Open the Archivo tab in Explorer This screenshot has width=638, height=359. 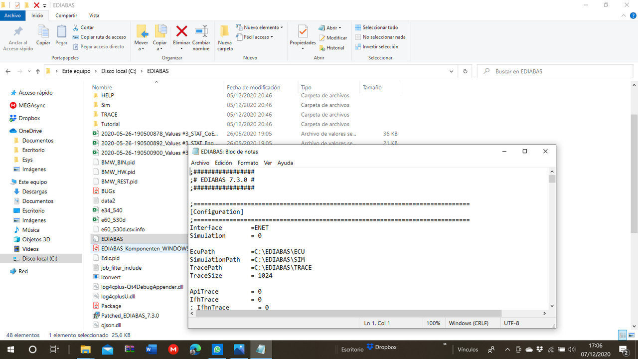tap(12, 15)
